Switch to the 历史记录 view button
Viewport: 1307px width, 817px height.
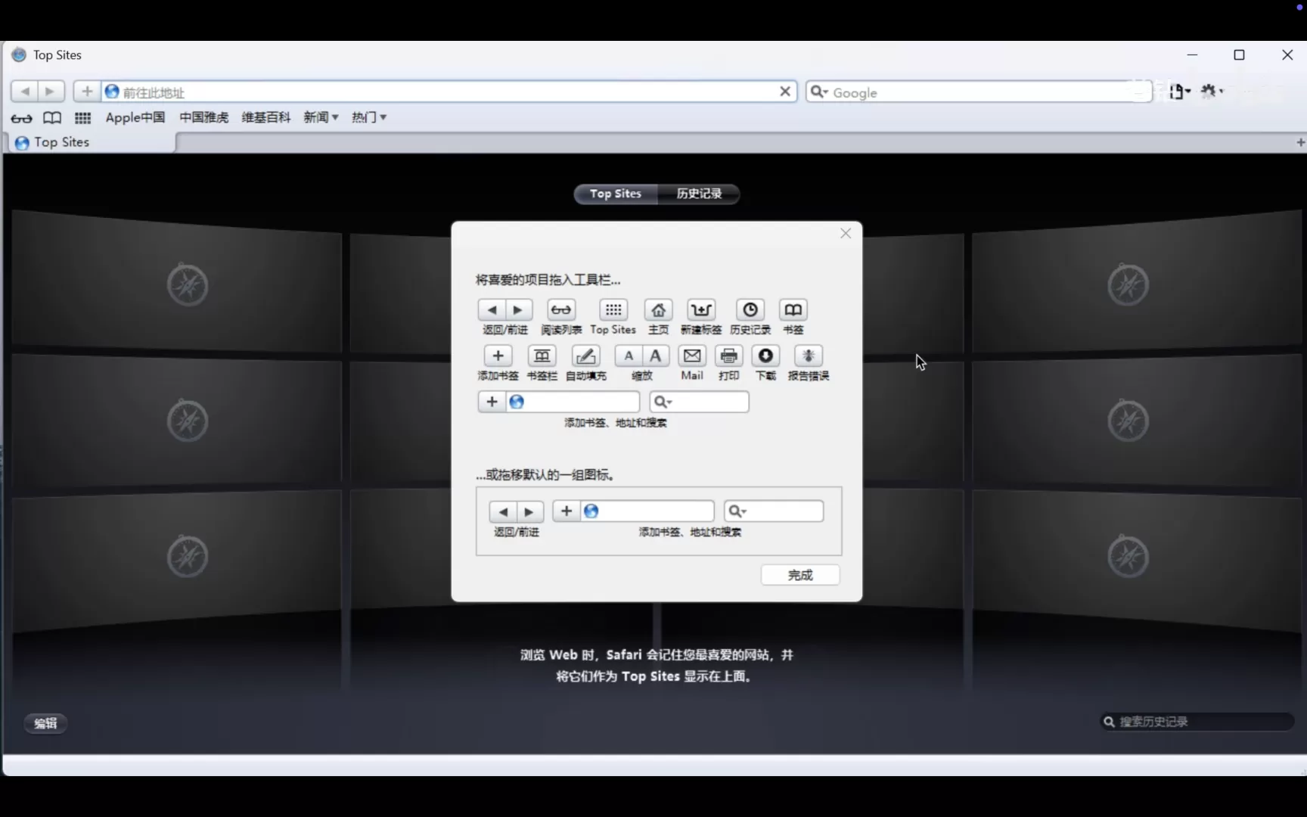(x=698, y=194)
